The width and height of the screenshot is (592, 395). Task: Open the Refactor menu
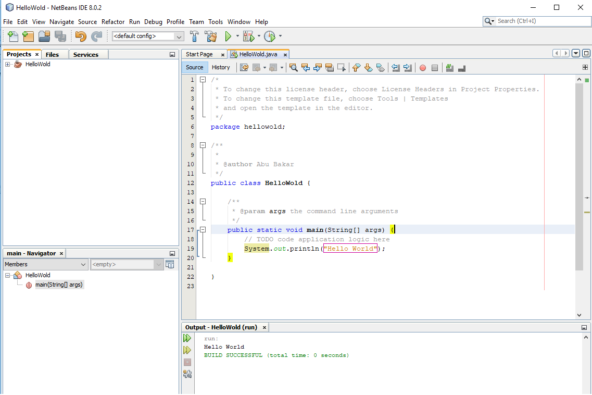click(113, 22)
